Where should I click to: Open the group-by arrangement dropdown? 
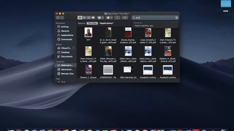(101, 18)
